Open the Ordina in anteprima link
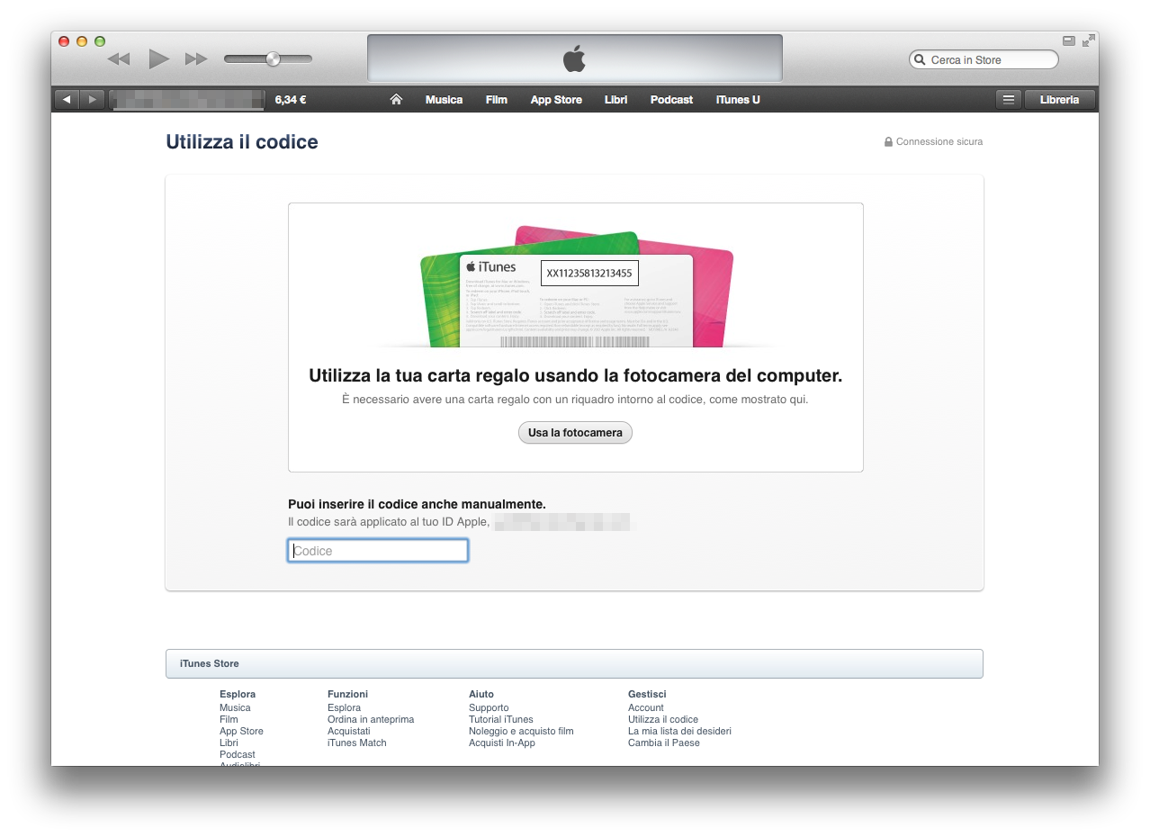This screenshot has width=1150, height=837. 371,719
